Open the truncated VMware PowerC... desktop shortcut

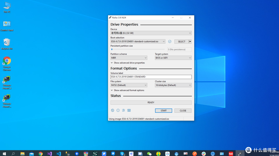(x=7, y=101)
